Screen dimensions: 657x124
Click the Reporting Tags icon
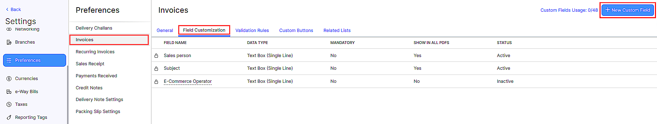coord(9,117)
